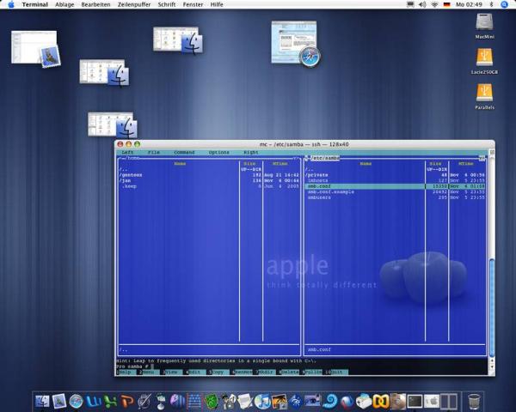516x412 pixels.
Task: Open the Ablage menu
Action: 64,4
